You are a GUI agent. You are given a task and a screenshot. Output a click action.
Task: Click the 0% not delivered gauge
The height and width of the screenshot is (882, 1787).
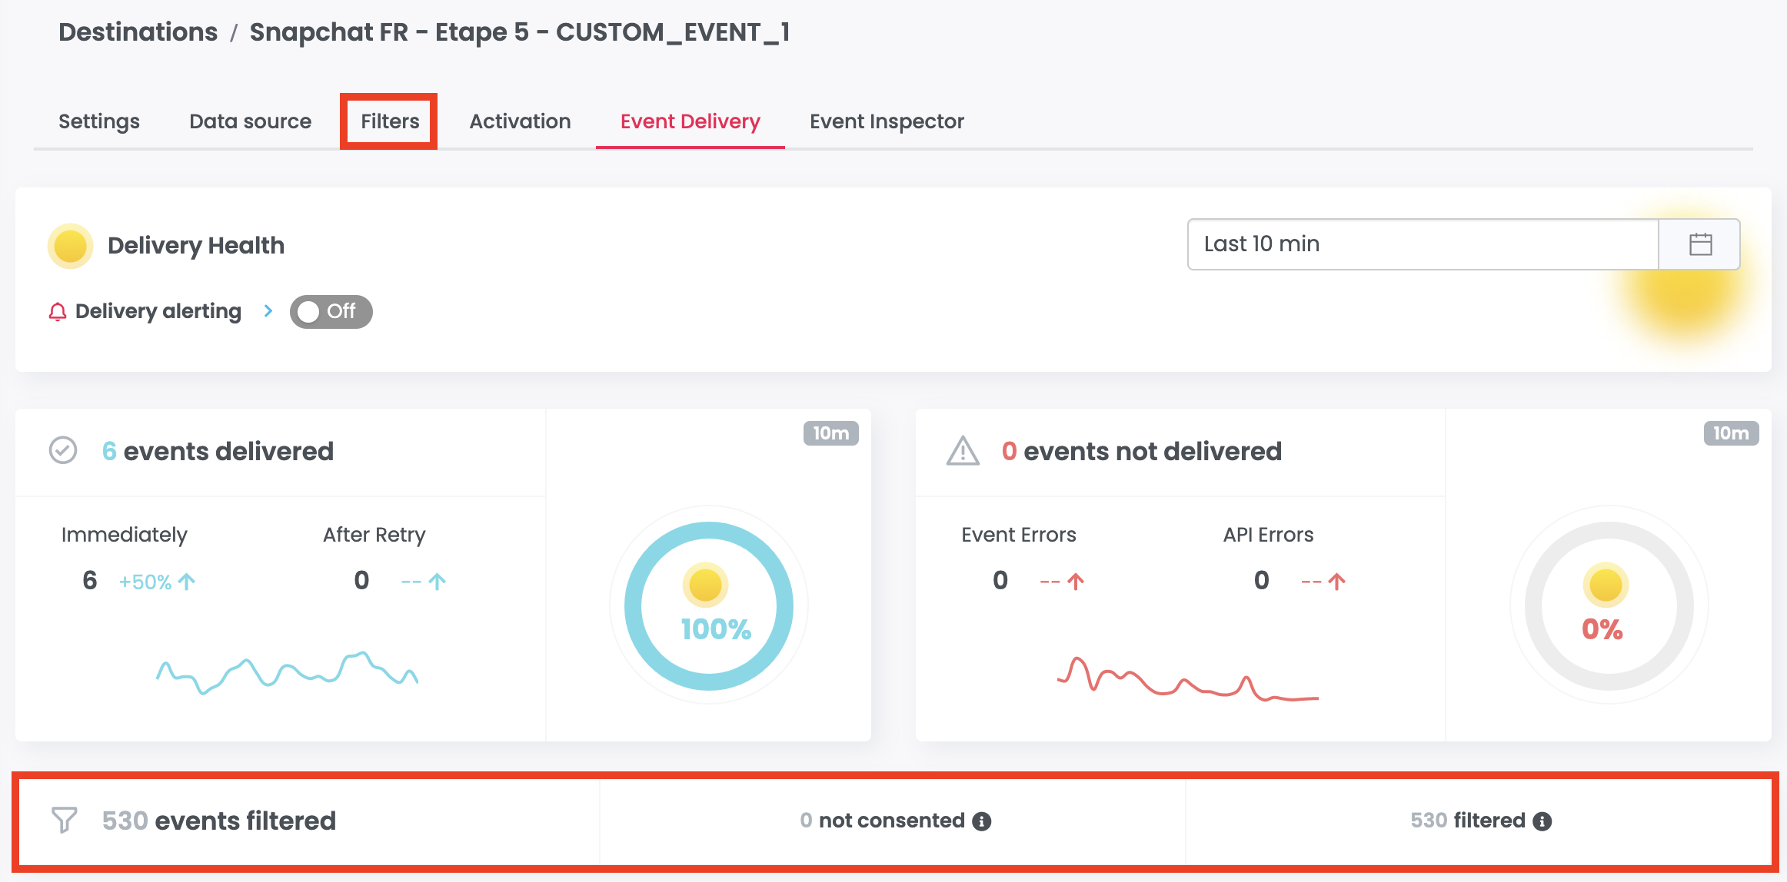tap(1609, 606)
